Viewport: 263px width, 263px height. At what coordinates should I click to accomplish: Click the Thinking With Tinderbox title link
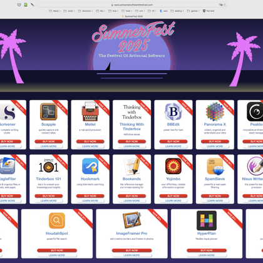click(131, 126)
